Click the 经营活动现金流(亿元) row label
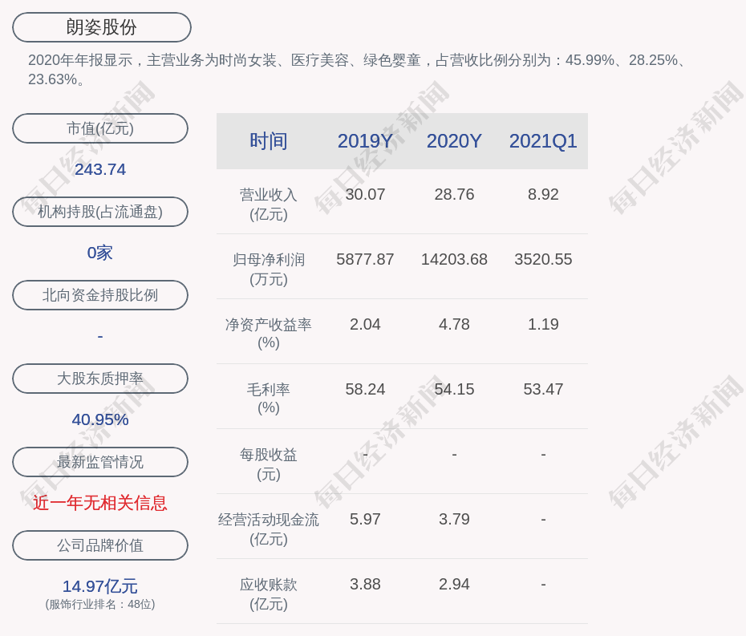746x636 pixels. [269, 529]
